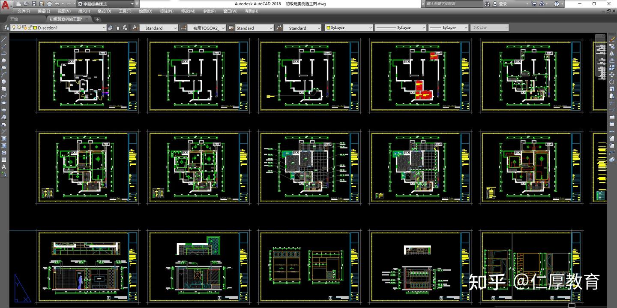Click the Save icon in quick access
This screenshot has width=617, height=308.
point(34,4)
